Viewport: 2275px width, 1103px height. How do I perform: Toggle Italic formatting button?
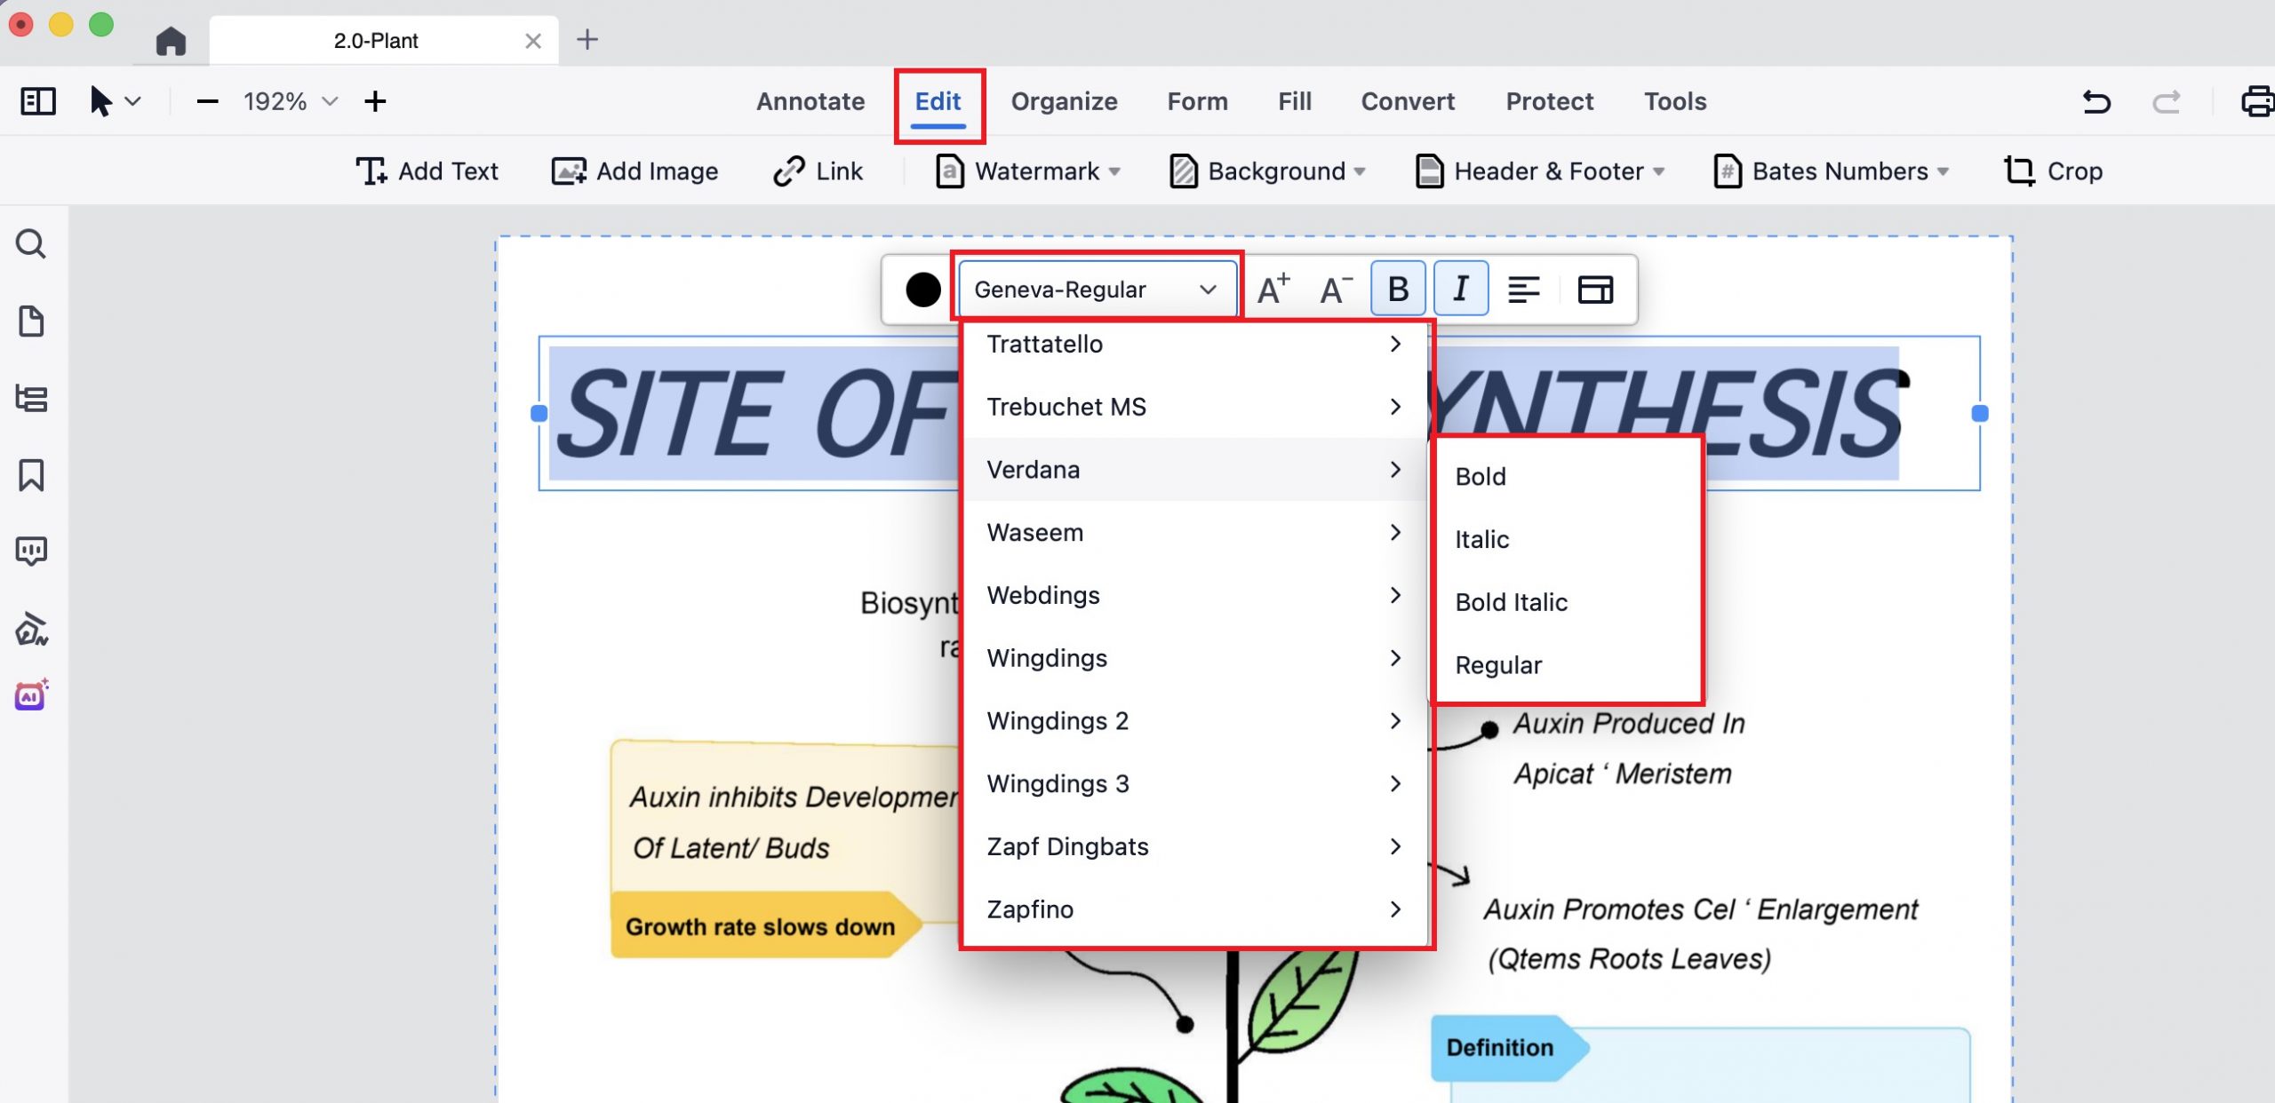tap(1461, 289)
